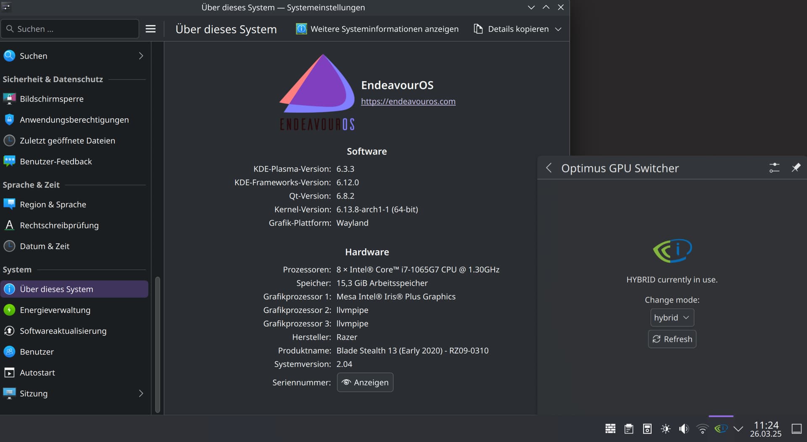Open volume speaker icon in tray
The image size is (807, 442).
(684, 429)
